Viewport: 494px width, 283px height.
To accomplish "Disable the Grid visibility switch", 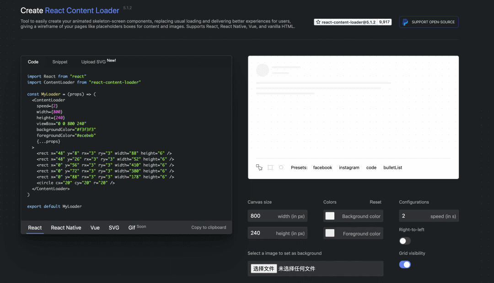I will pos(405,264).
